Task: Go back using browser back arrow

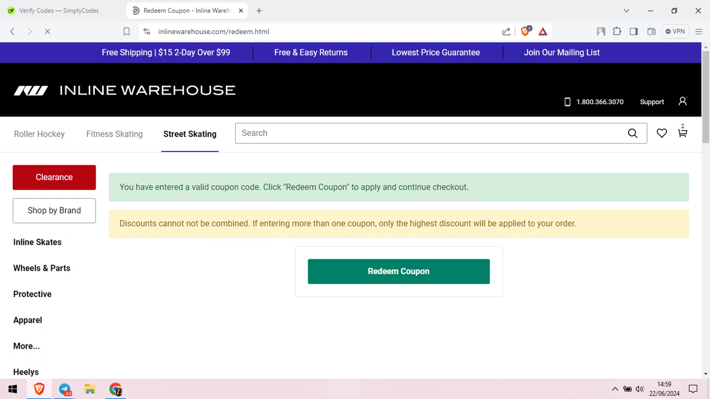Action: click(x=13, y=31)
